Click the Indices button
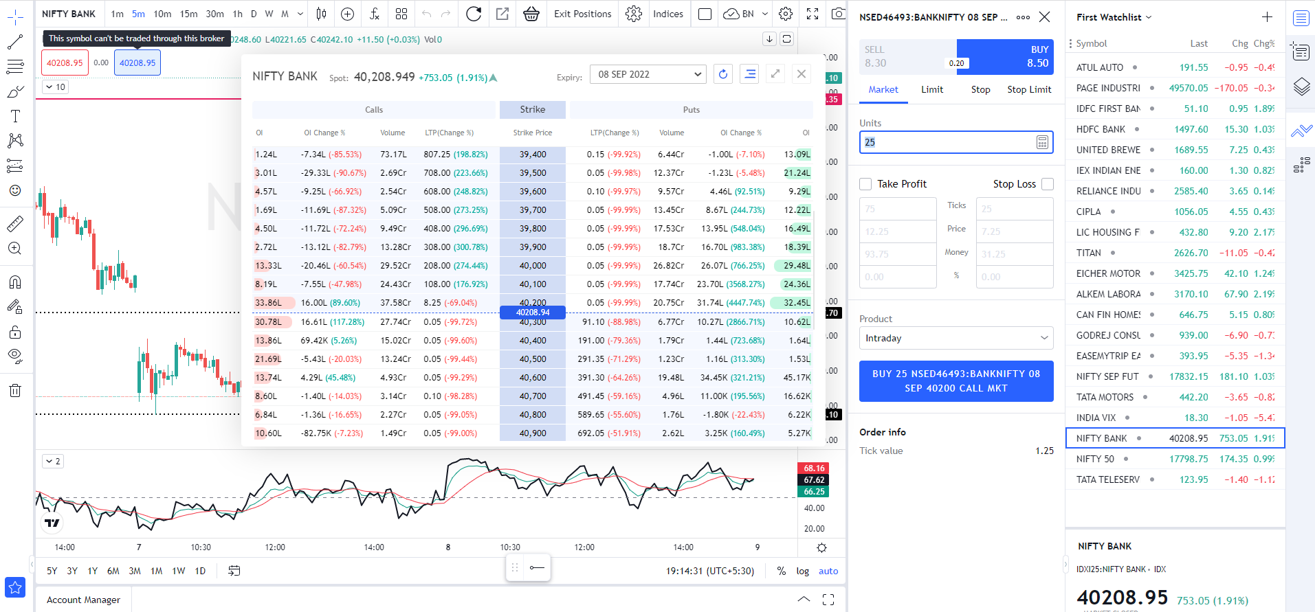The width and height of the screenshot is (1315, 612). click(667, 14)
